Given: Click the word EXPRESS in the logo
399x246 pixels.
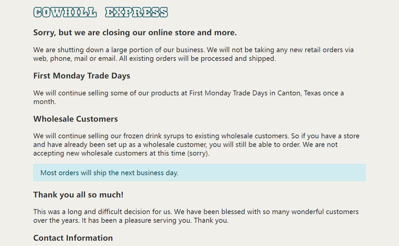Looking at the screenshot, I should pyautogui.click(x=136, y=12).
